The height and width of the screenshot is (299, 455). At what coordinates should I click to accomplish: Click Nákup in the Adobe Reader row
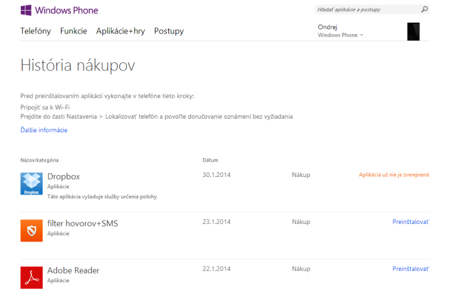pos(301,269)
